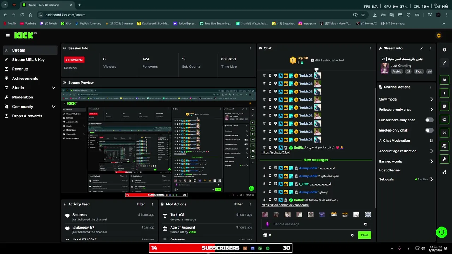Ban I_F5M using the shield icon
Viewport: 452px width, 254px height.
275,184
